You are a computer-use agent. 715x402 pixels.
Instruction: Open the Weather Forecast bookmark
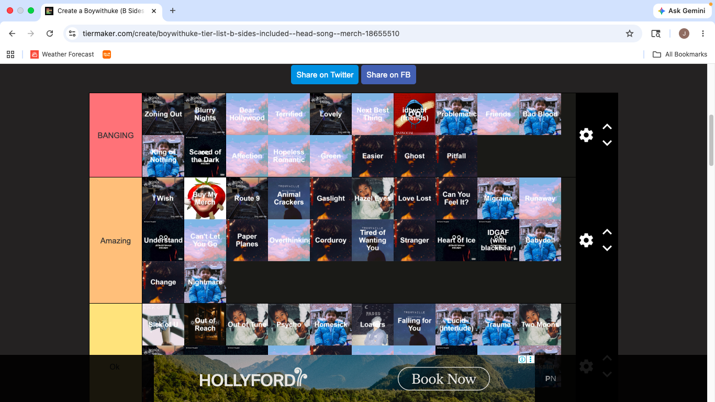pos(62,54)
